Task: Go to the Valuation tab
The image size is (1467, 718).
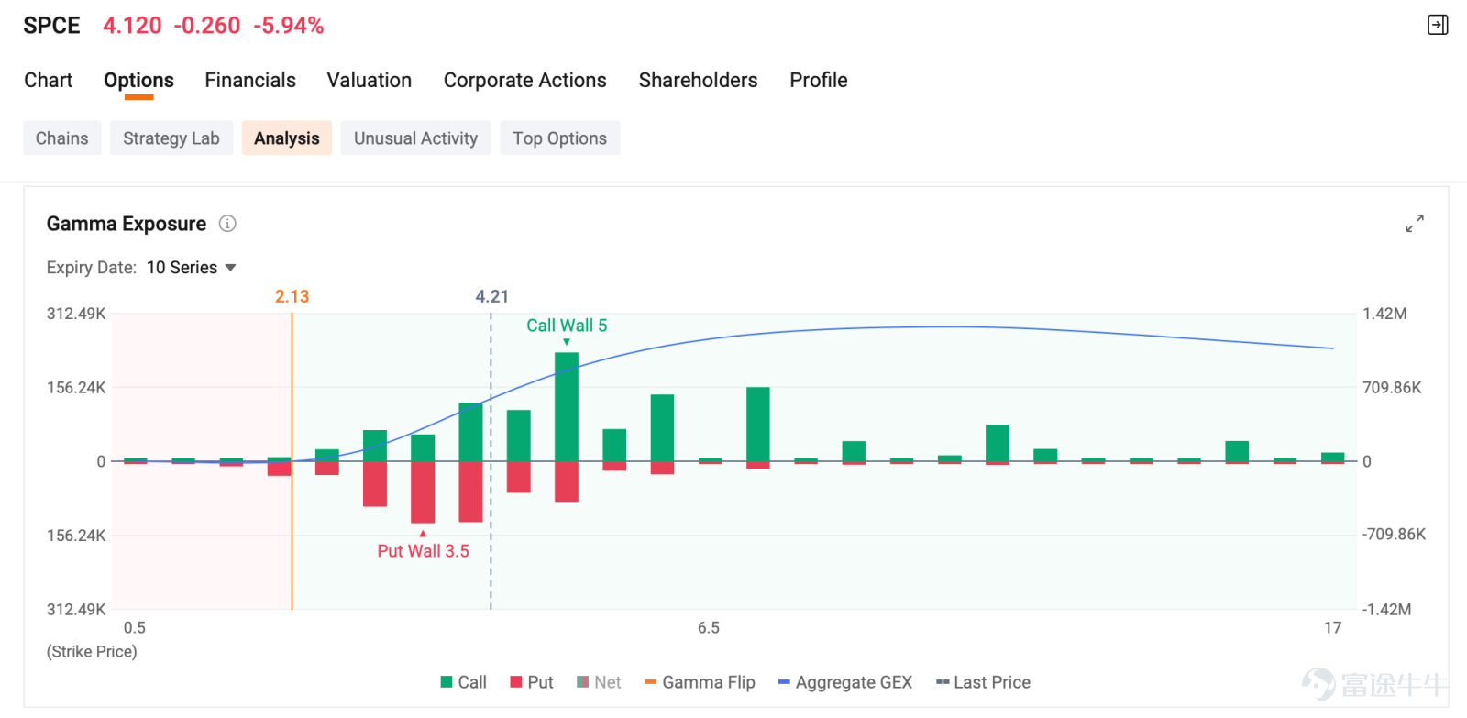Action: click(370, 81)
